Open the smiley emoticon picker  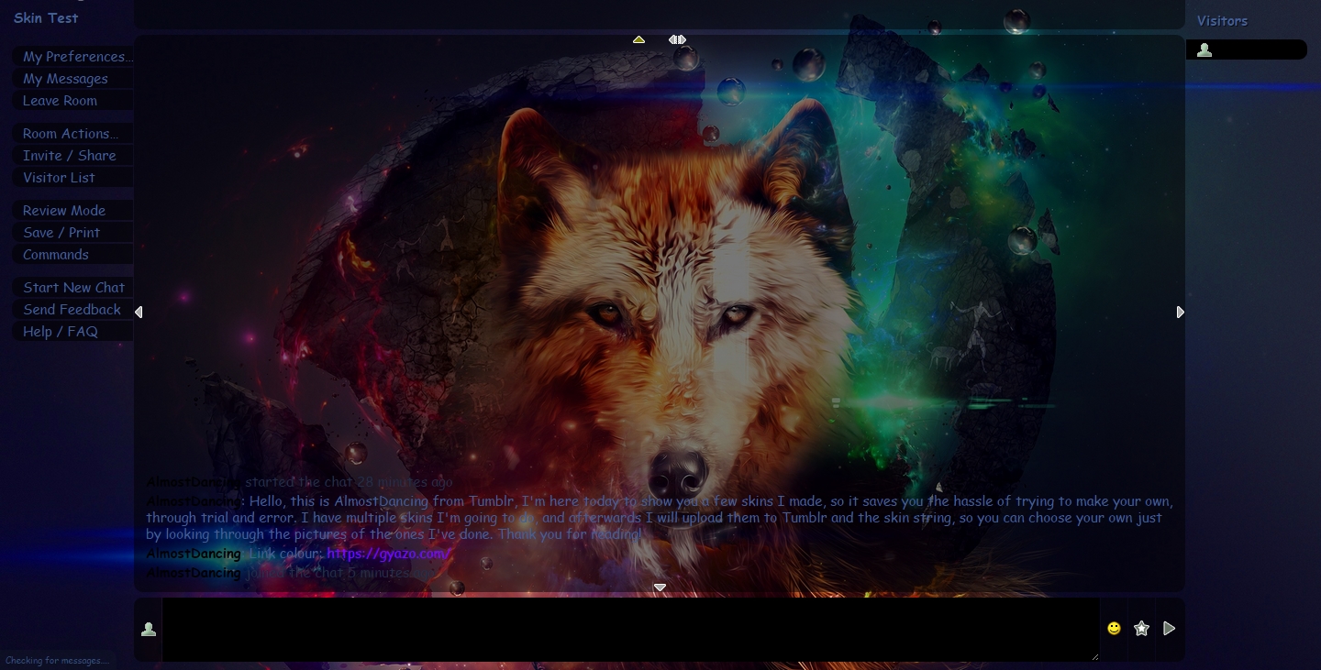point(1114,629)
